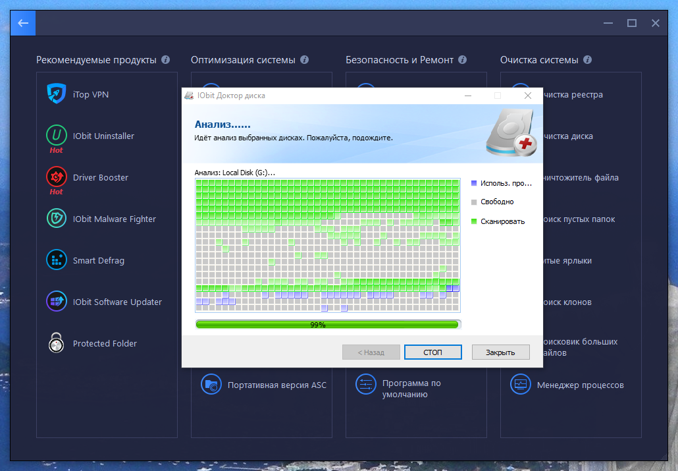Click the iTop VPN shield icon

pos(56,94)
